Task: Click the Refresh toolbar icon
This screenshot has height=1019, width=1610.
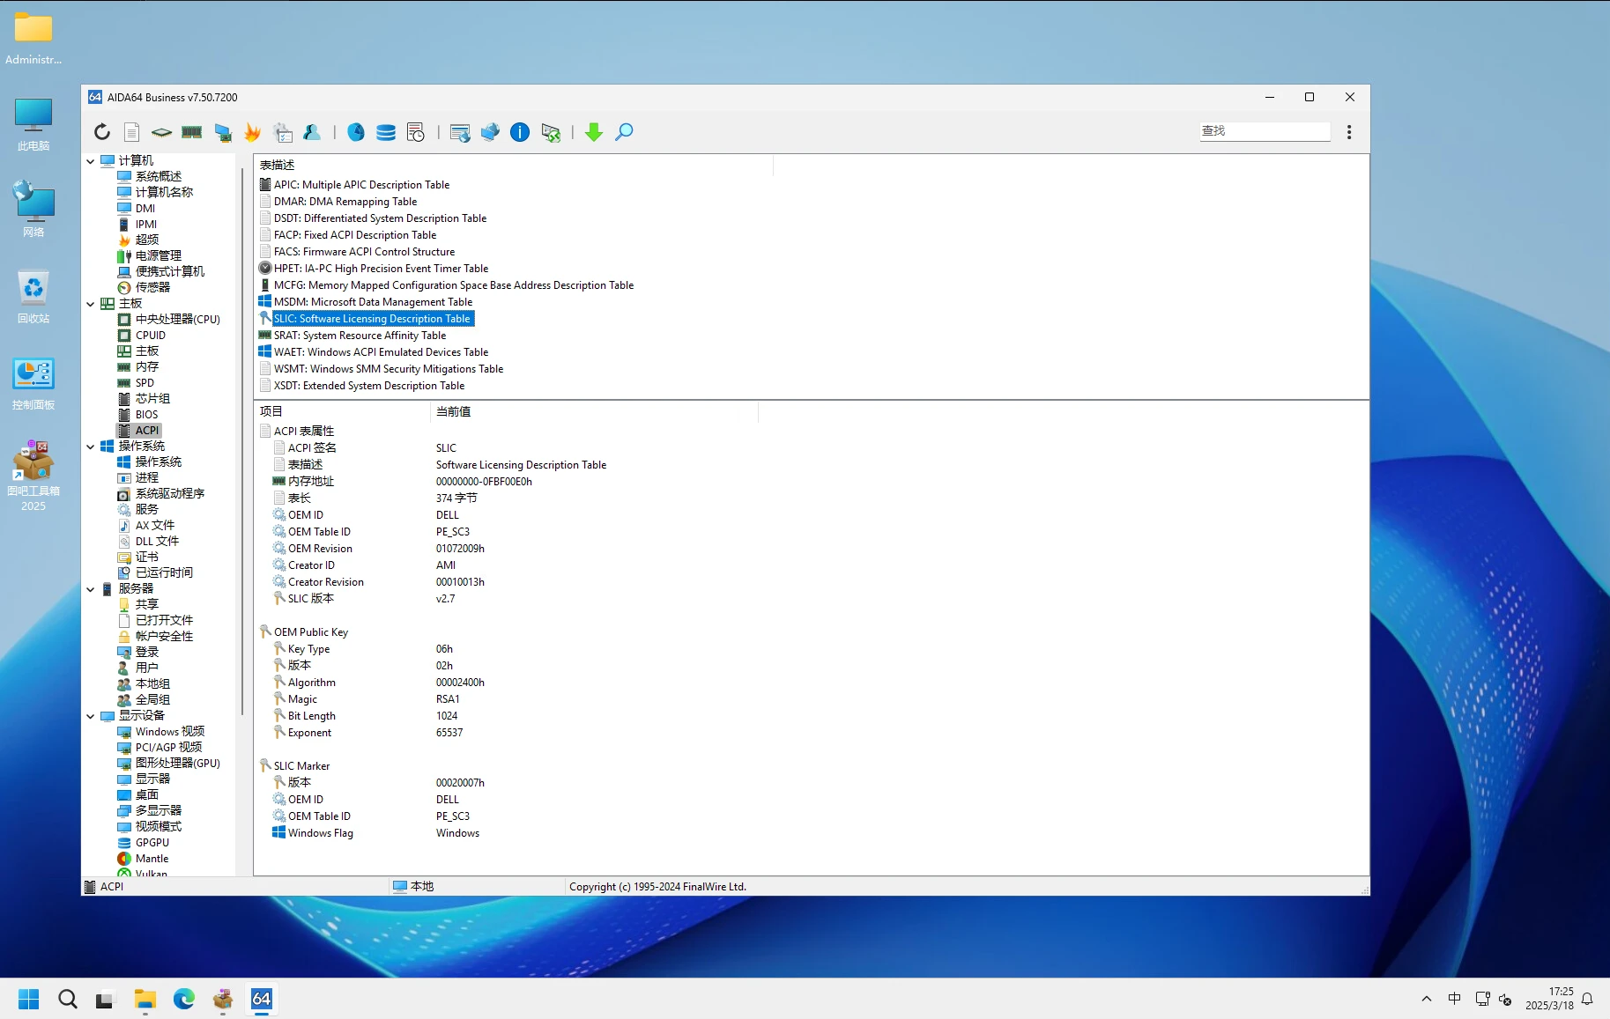Action: pos(102,132)
